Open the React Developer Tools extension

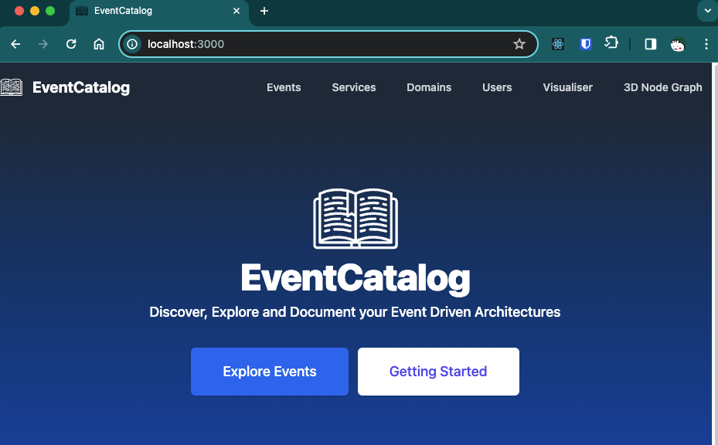[557, 44]
